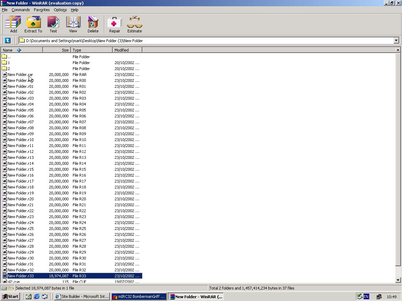Click the green tray icon beside EN
The width and height of the screenshot is (402, 301).
pos(360,297)
